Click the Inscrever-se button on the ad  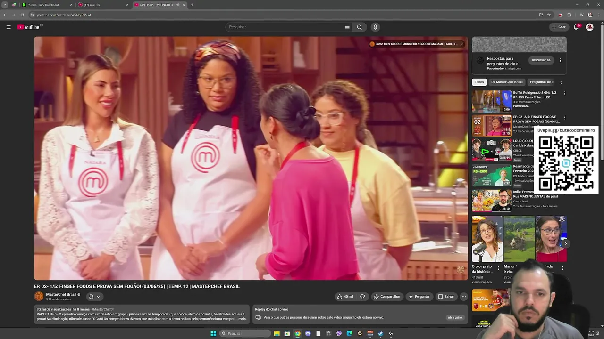click(x=541, y=60)
